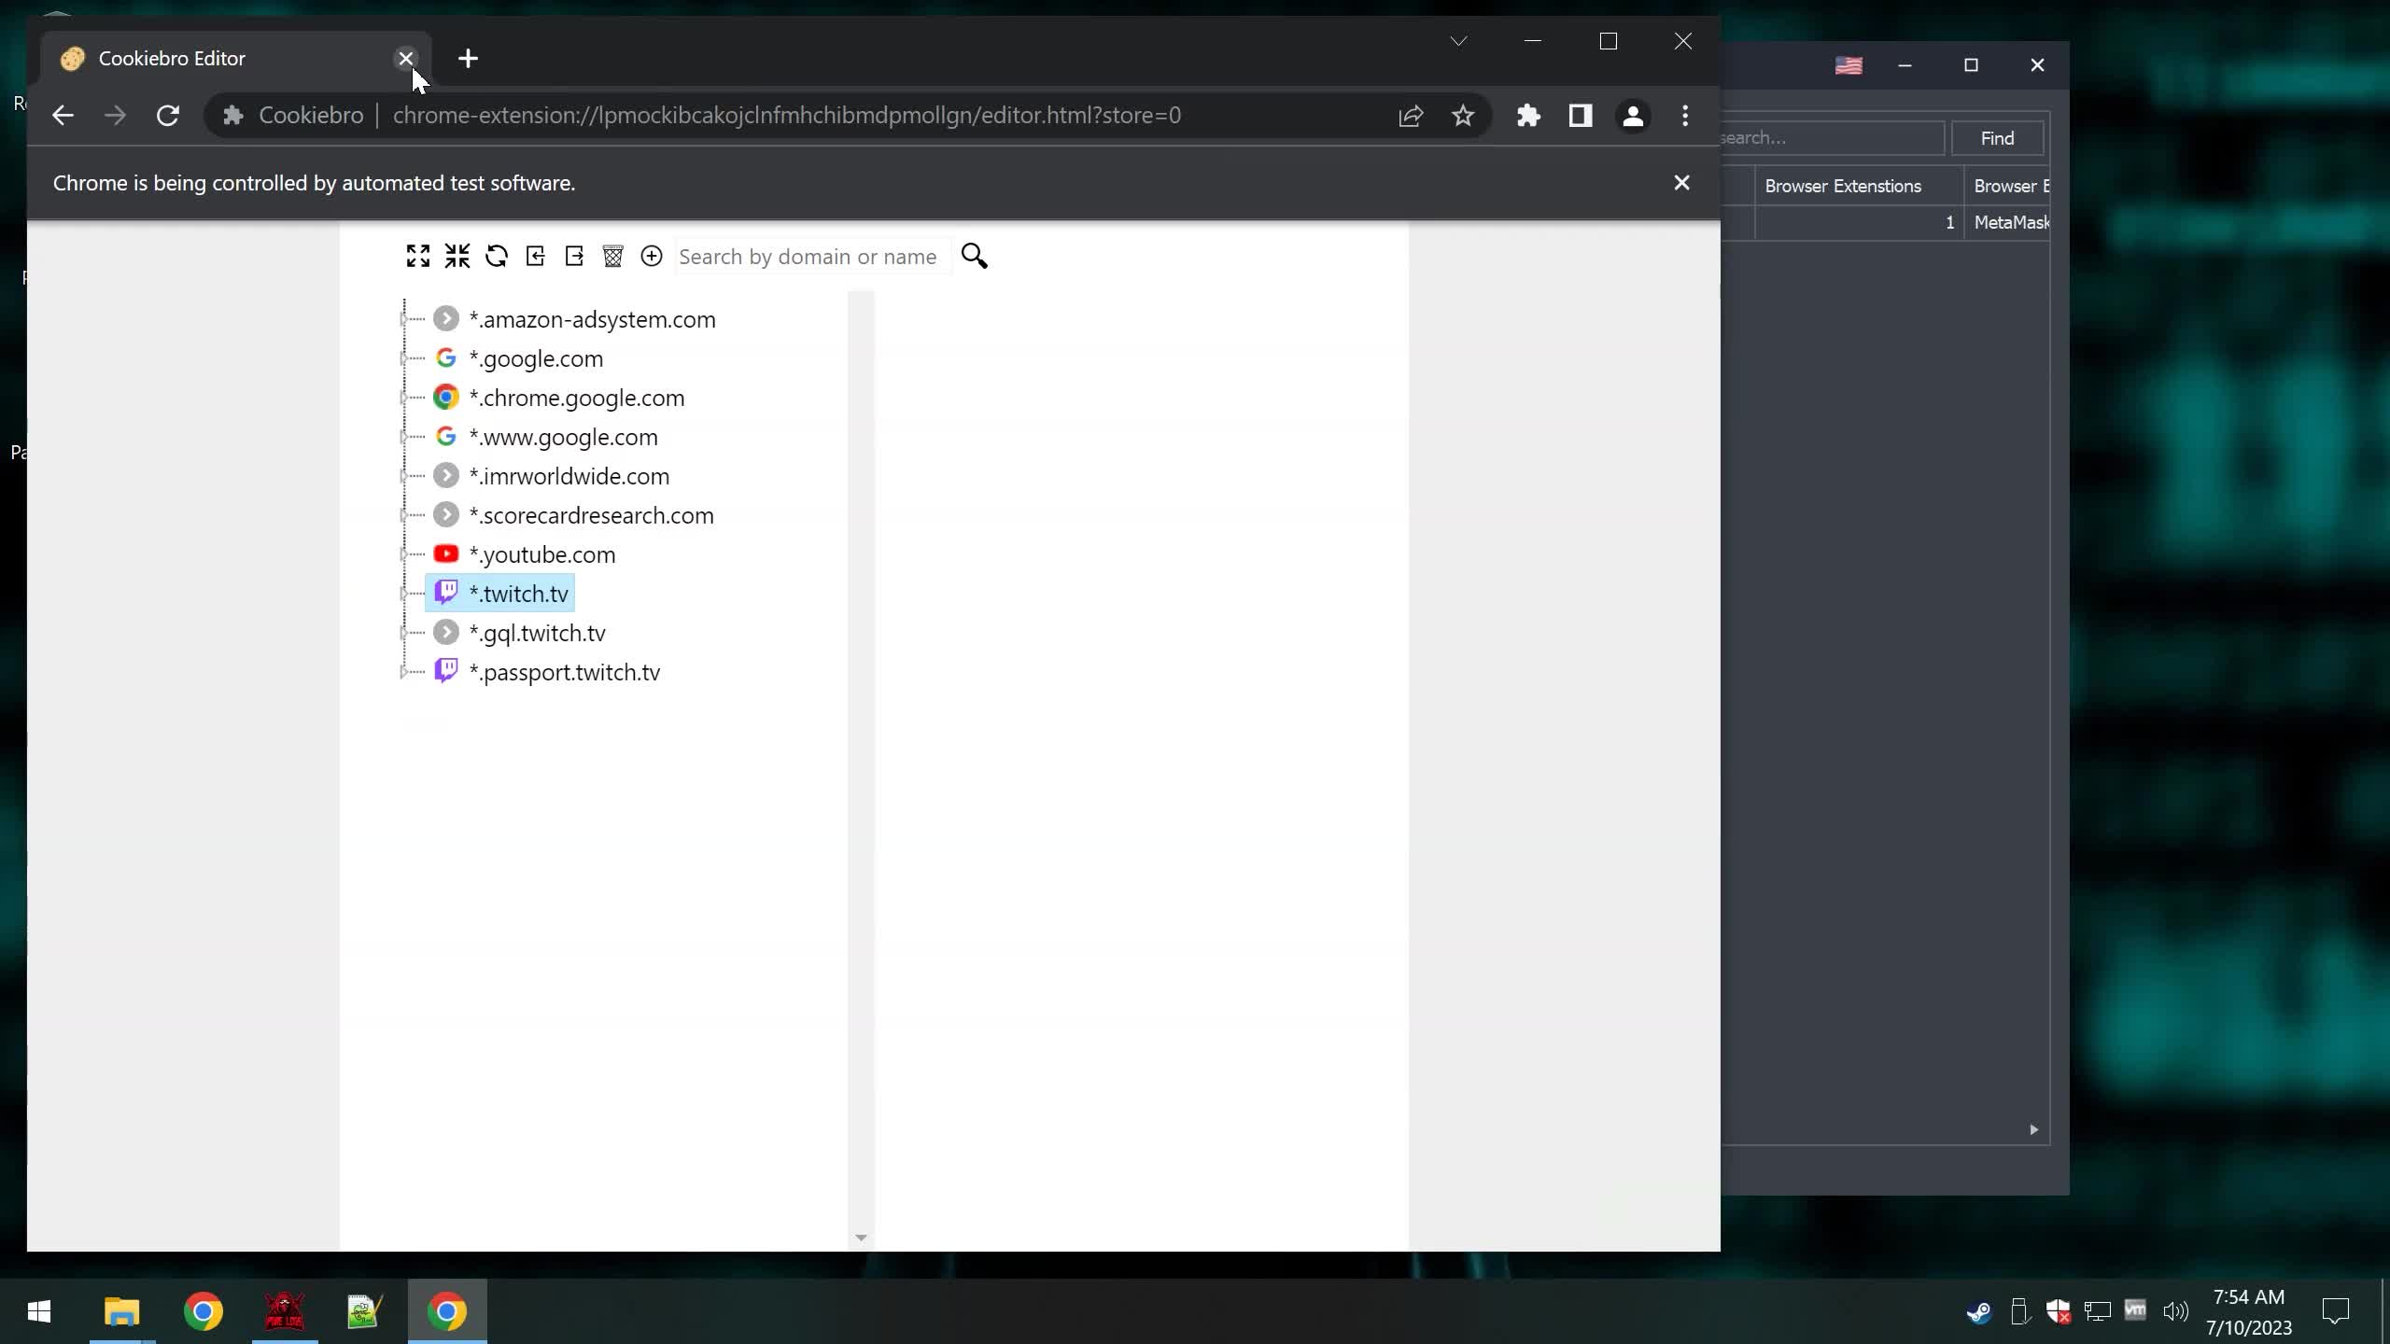The width and height of the screenshot is (2390, 1344).
Task: Click the add cookie plus-circle icon
Action: [652, 256]
